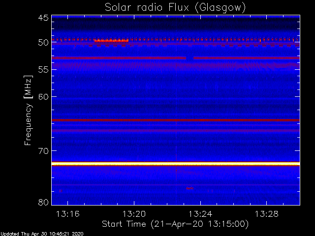Click the small red blip near 77 MHz
This screenshot has height=236, width=315.
pos(189,188)
